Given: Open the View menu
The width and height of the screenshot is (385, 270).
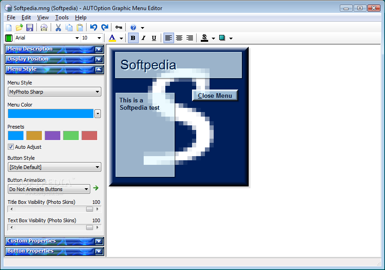Looking at the screenshot, I should 43,17.
